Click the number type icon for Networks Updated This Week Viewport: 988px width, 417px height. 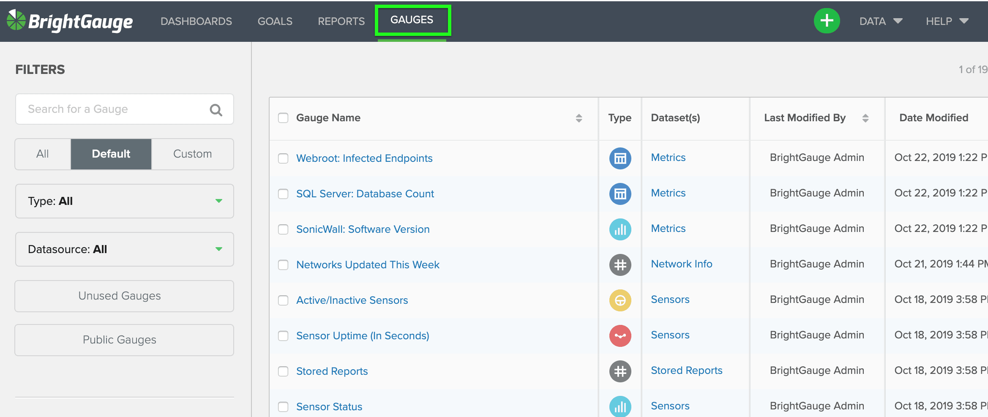coord(620,265)
